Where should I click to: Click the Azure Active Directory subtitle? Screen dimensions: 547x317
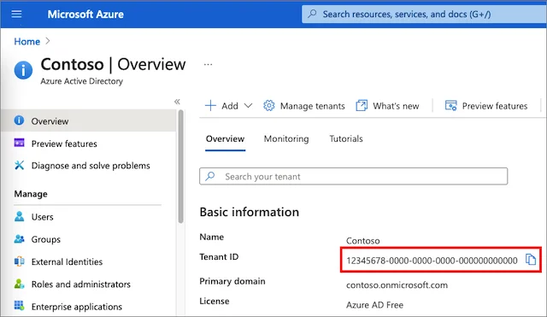pyautogui.click(x=82, y=81)
